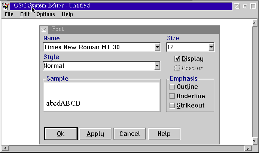Click the maximize button in title bar
Image resolution: width=259 pixels, height=153 pixels.
click(x=253, y=6)
